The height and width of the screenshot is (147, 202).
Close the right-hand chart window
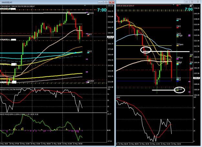pos(197,2)
